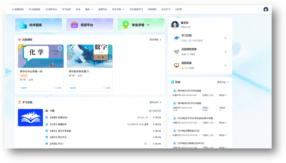This screenshot has width=286, height=163.
Task: Click planet icon for 学习空间 in profile panel
Action: (177, 38)
